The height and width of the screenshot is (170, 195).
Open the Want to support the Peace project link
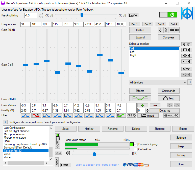97,165
